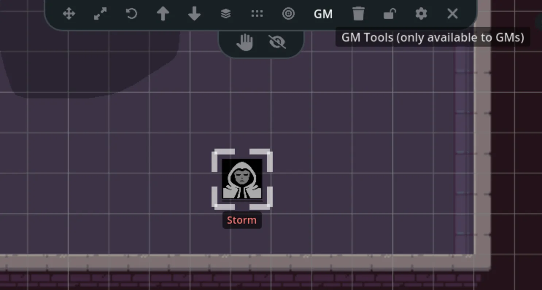The image size is (542, 290).
Task: Open token settings with the gear icon
Action: click(421, 14)
